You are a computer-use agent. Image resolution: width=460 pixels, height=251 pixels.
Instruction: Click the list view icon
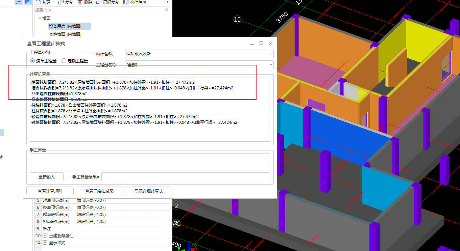[18, 2]
